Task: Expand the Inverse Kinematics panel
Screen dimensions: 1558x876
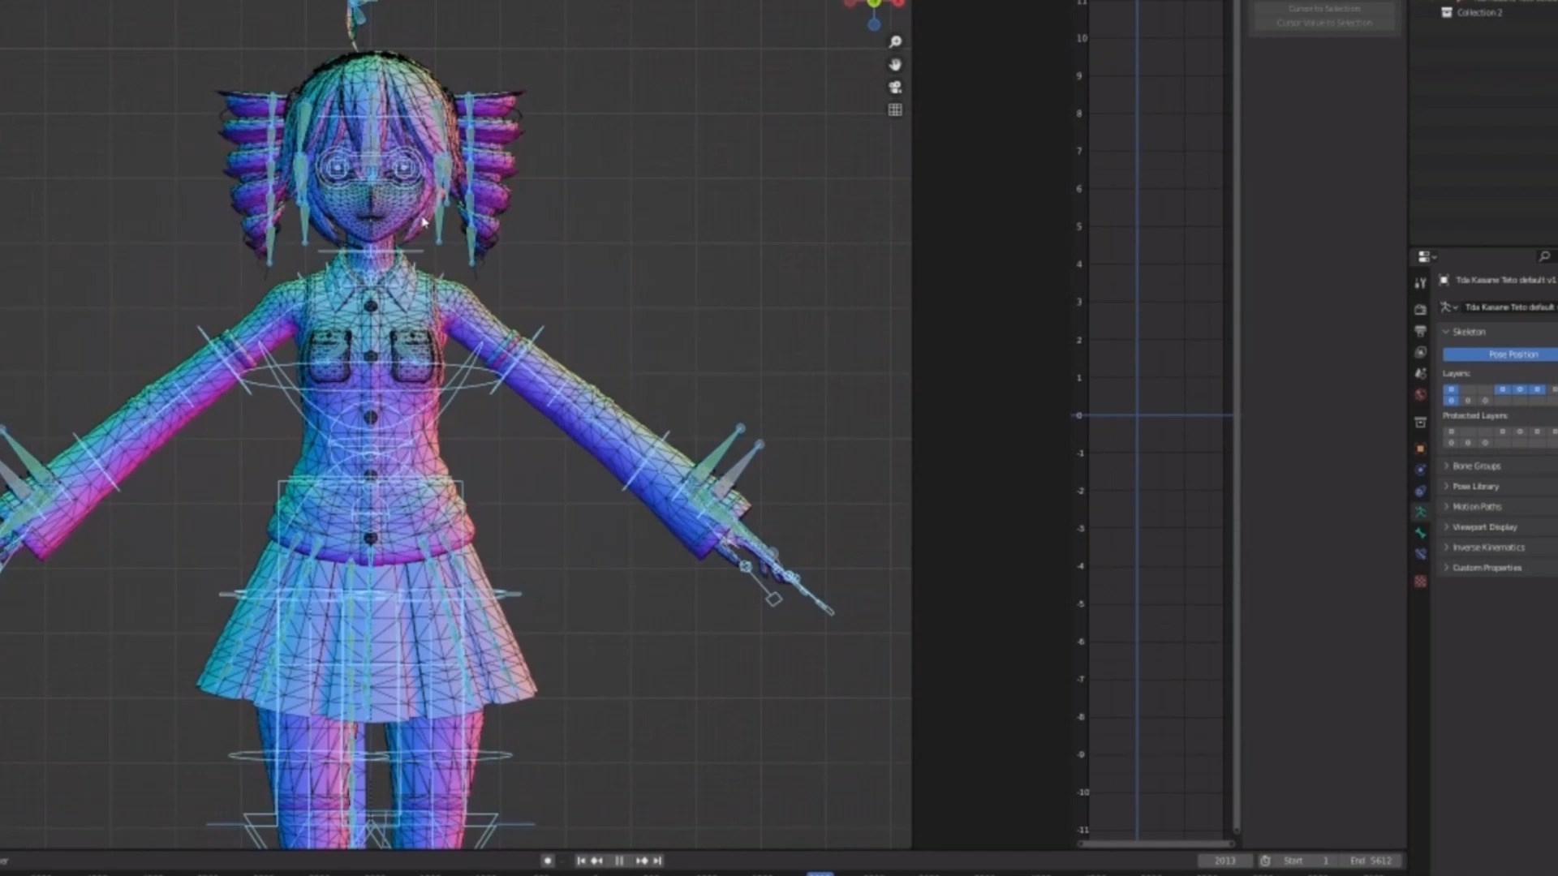Action: 1446,547
